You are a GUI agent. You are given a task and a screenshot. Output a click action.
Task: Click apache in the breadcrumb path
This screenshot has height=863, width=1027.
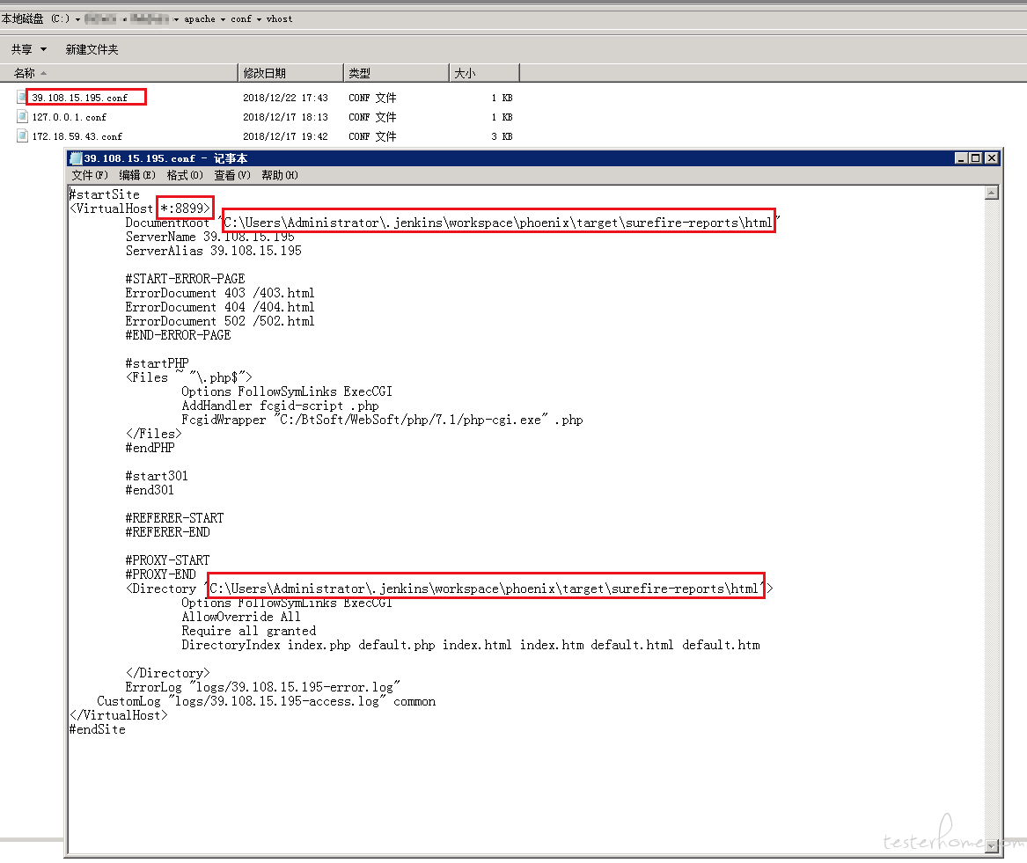click(x=199, y=18)
